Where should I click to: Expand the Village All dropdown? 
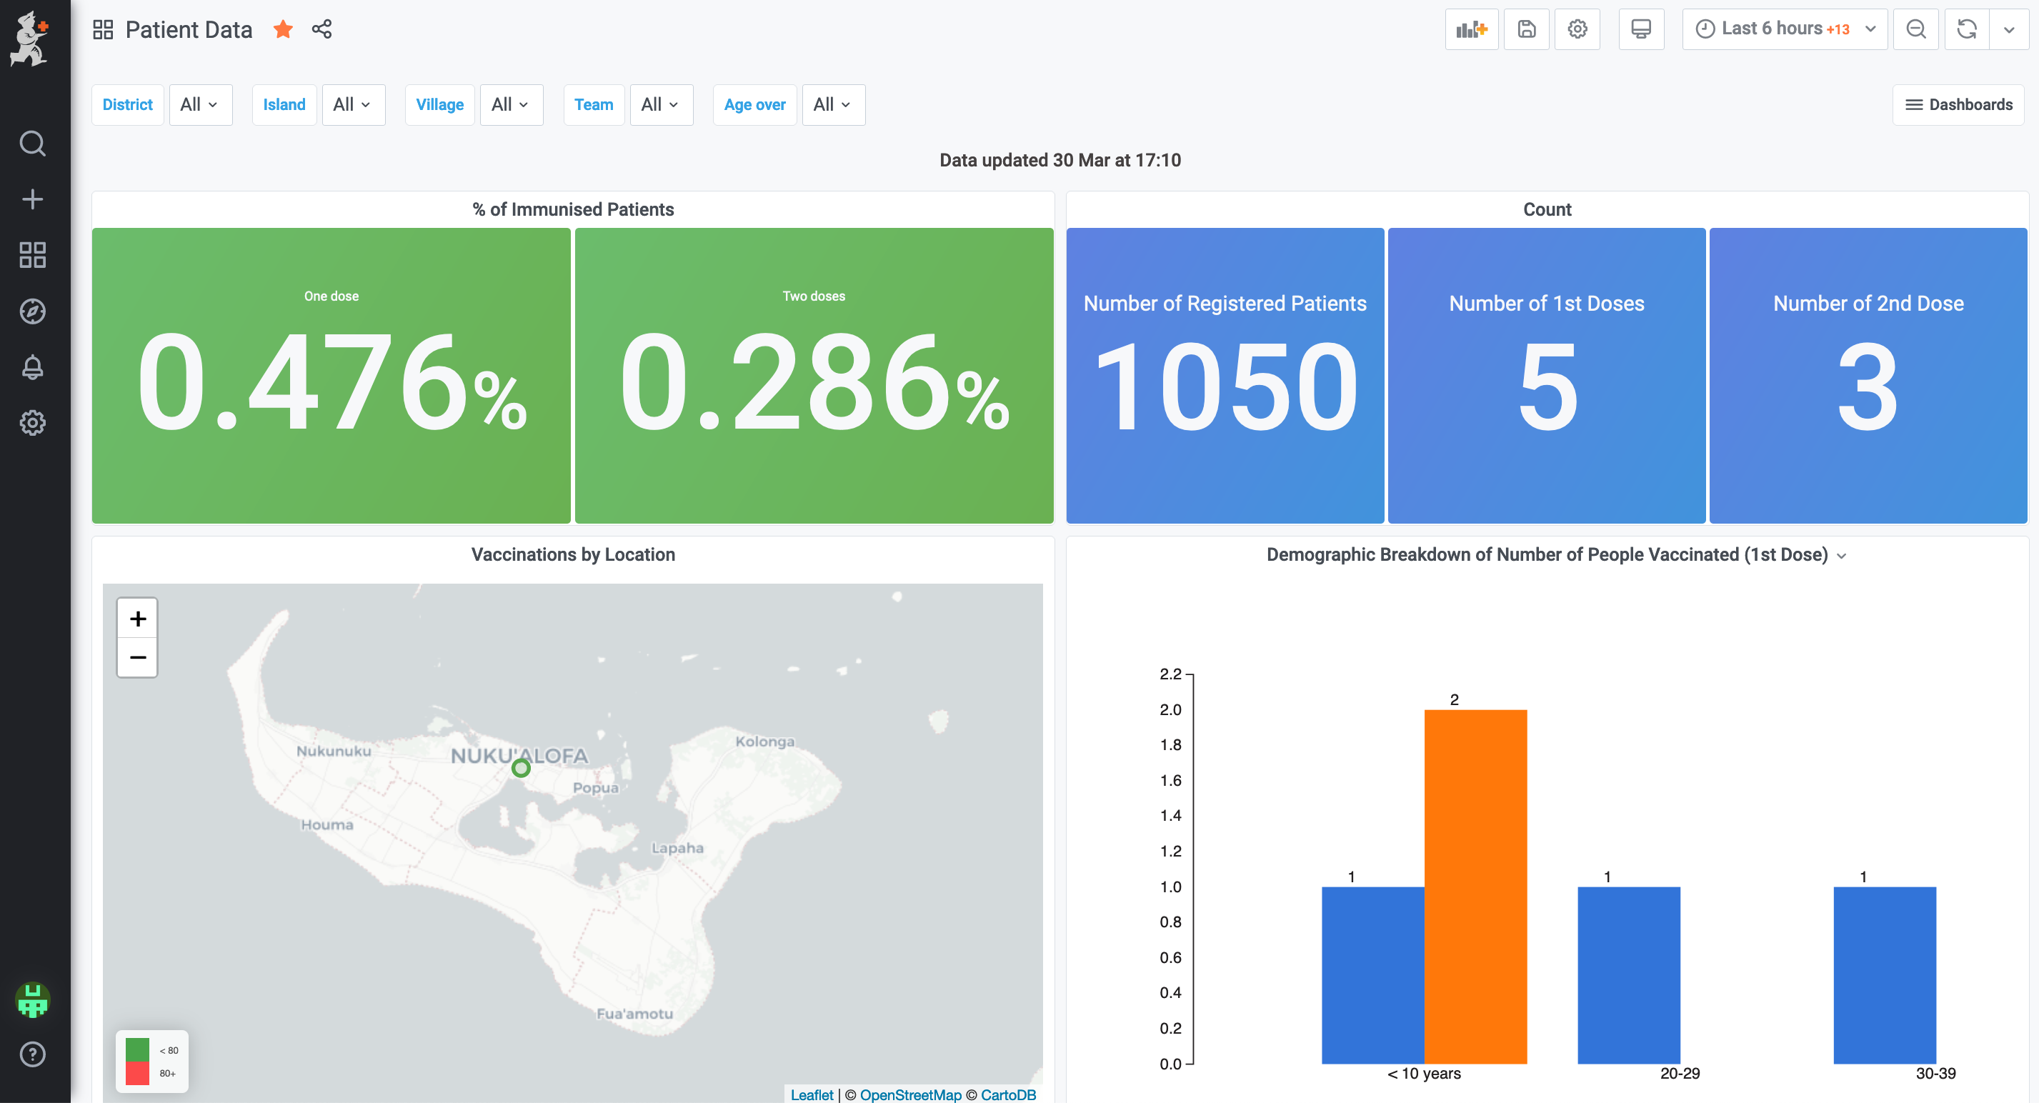(511, 104)
